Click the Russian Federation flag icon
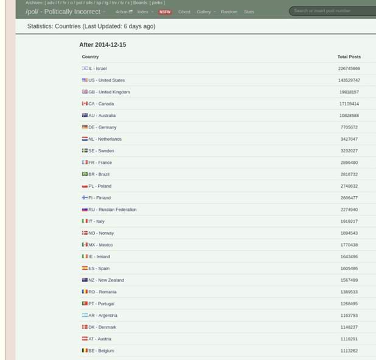 (85, 210)
